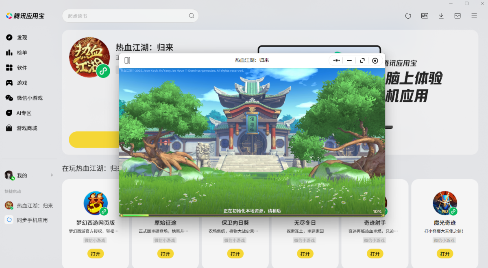Open the more options icon in game window
The image size is (488, 268).
[336, 60]
